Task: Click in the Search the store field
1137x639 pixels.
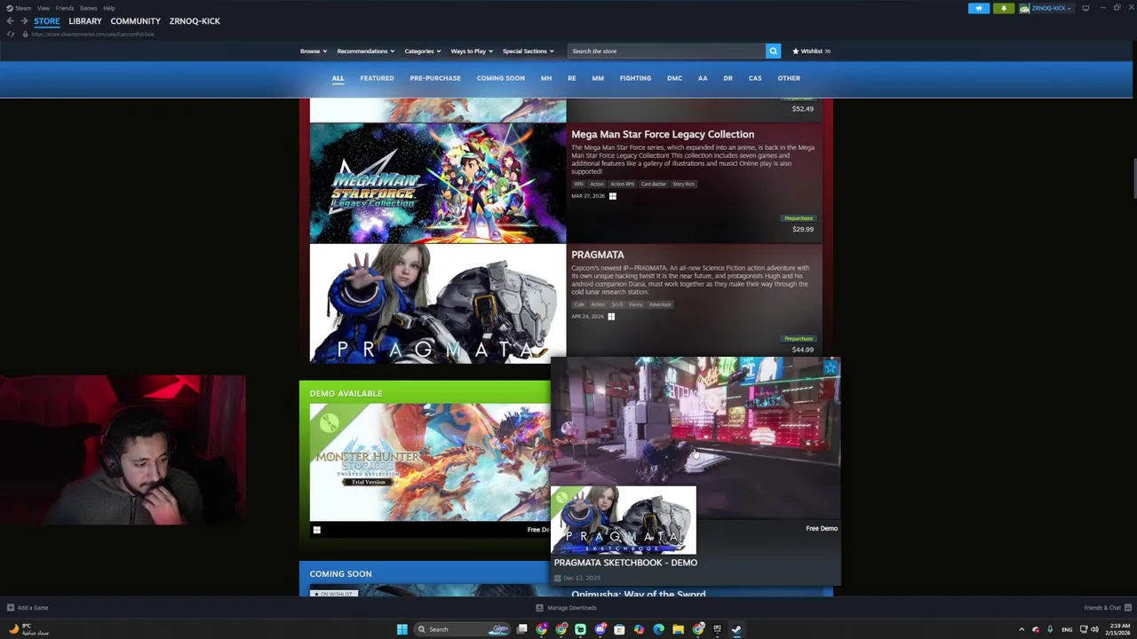Action: (666, 51)
